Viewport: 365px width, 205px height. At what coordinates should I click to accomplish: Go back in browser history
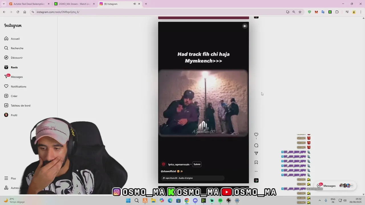click(4, 12)
